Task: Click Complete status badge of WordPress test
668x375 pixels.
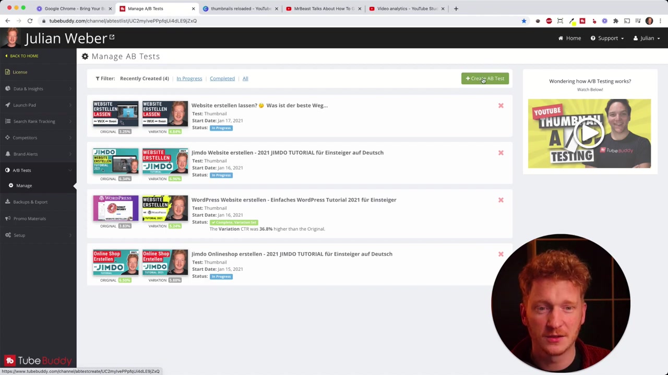Action: 234,222
